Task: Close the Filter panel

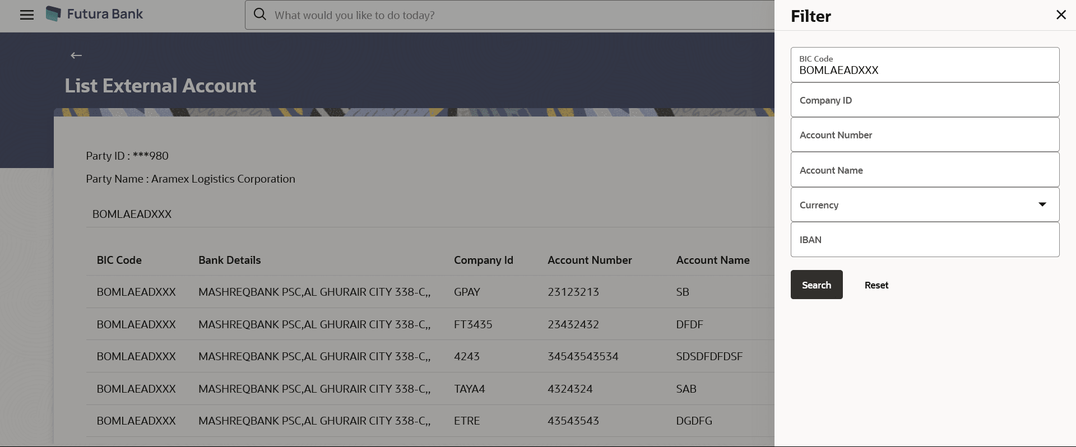Action: pyautogui.click(x=1061, y=15)
